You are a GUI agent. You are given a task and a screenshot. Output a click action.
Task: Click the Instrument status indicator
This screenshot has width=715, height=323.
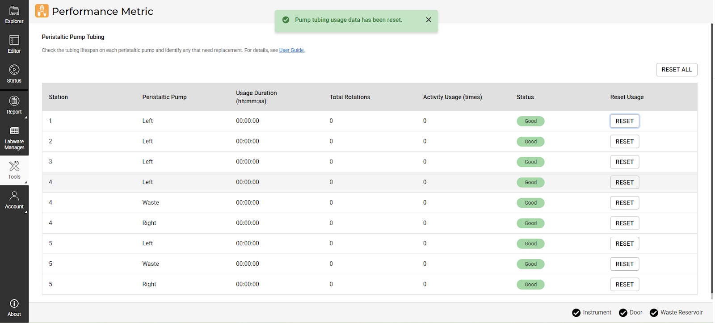tap(592, 313)
